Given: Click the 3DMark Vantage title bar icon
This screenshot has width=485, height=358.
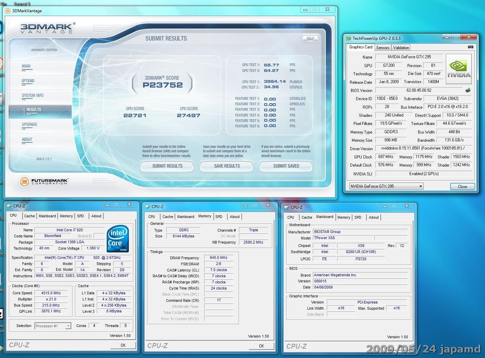Looking at the screenshot, I should 8,11.
